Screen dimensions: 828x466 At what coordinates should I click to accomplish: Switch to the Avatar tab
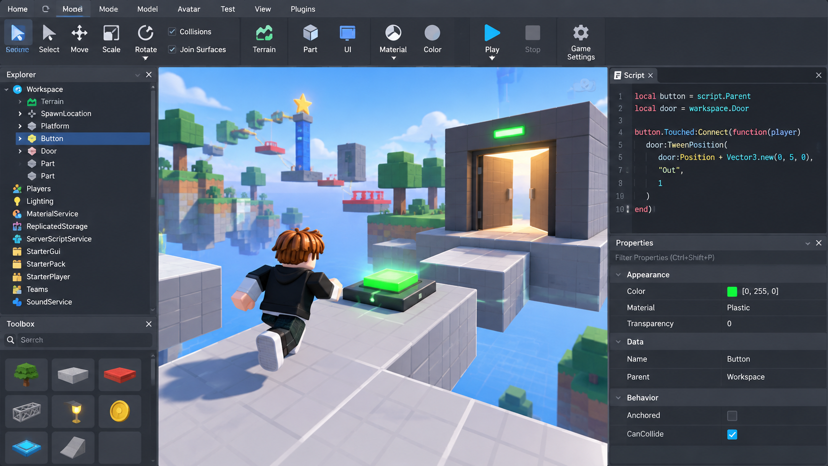pos(189,9)
